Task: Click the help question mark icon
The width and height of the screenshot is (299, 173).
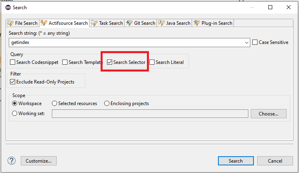Action: [x=12, y=161]
